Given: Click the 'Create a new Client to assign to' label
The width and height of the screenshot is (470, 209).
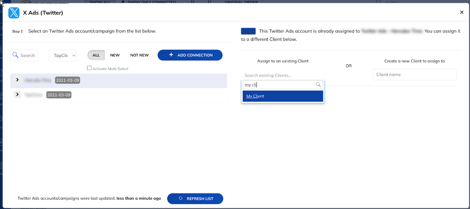Looking at the screenshot, I should [x=414, y=61].
